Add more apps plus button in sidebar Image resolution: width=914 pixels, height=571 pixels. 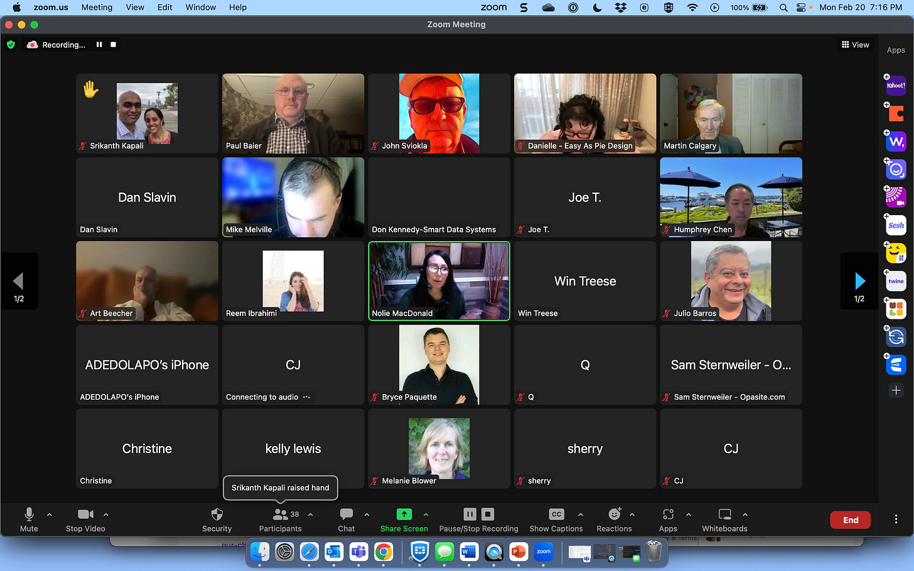click(x=896, y=390)
